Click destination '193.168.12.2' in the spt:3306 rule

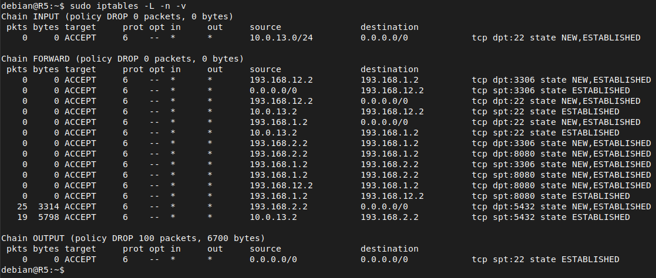(392, 90)
